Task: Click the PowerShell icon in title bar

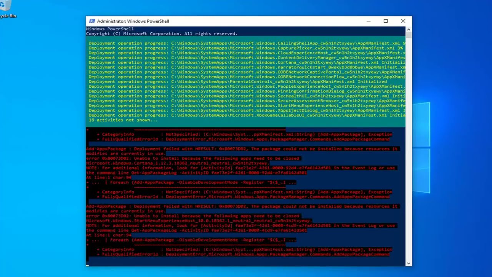Action: (92, 21)
